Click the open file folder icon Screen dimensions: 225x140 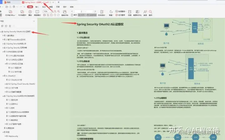pyautogui.click(x=7, y=7)
